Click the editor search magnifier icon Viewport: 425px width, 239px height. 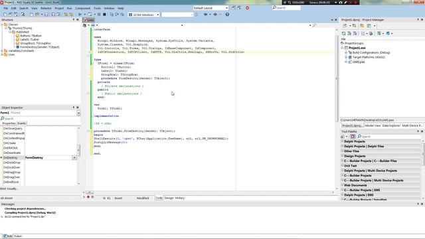(x=314, y=25)
